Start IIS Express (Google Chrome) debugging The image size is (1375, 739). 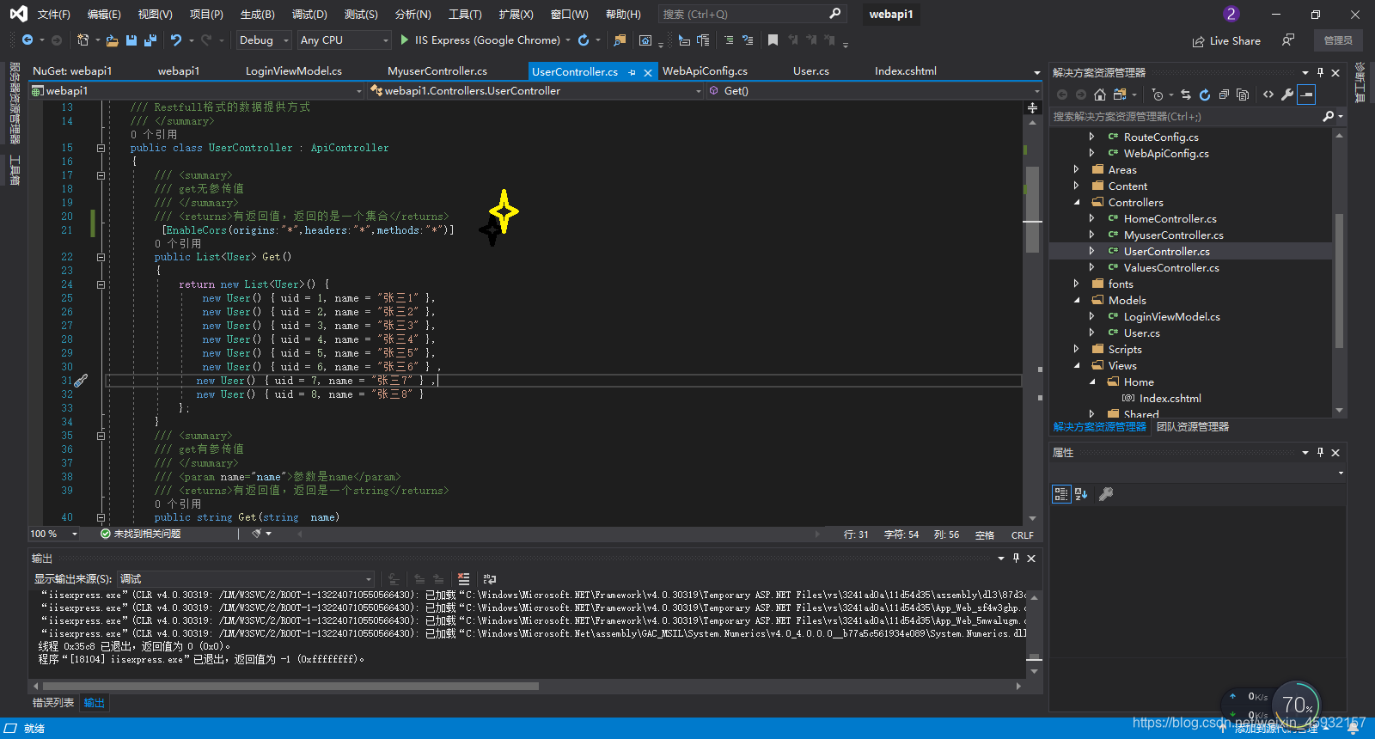[480, 40]
